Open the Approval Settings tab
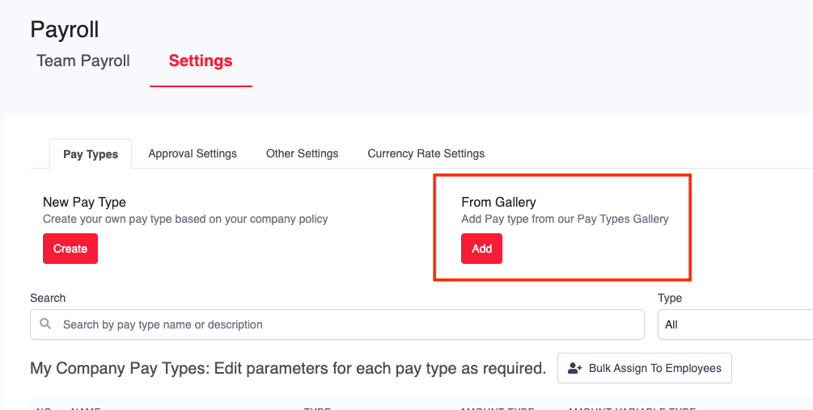The width and height of the screenshot is (813, 410). pyautogui.click(x=193, y=153)
